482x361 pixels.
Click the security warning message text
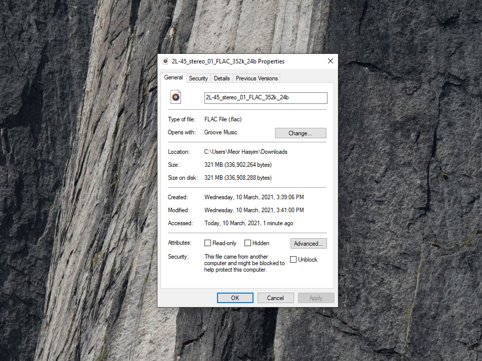(244, 263)
